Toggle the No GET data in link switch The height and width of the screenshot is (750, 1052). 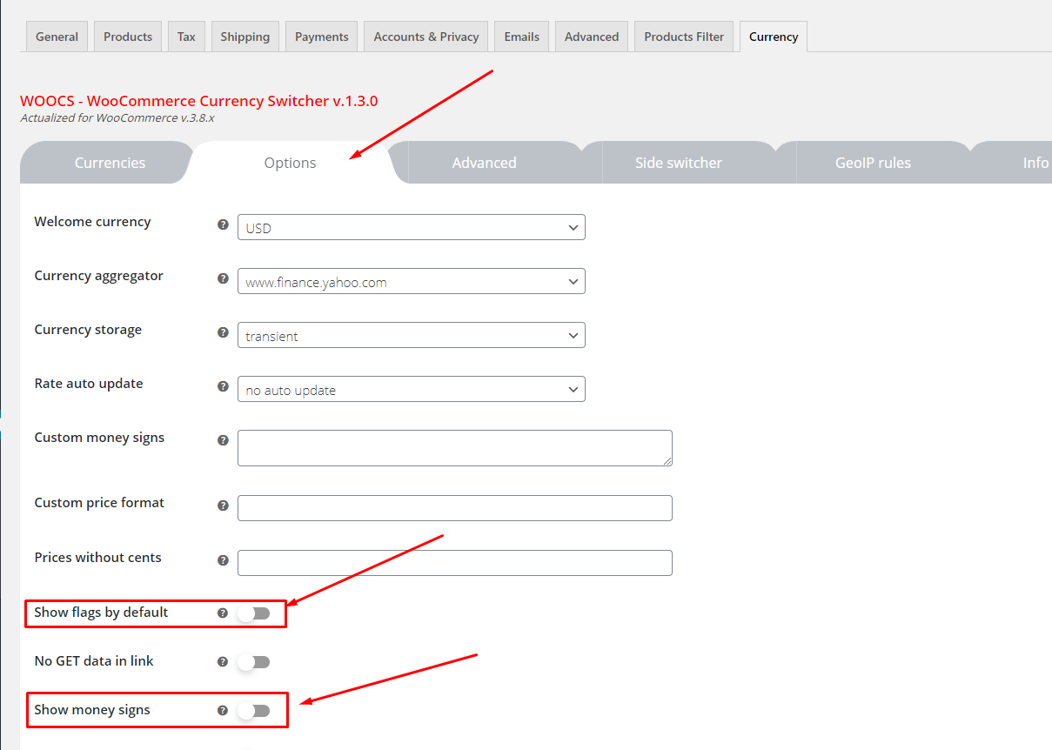[x=254, y=662]
